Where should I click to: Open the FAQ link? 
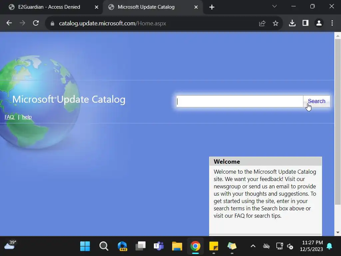9,117
